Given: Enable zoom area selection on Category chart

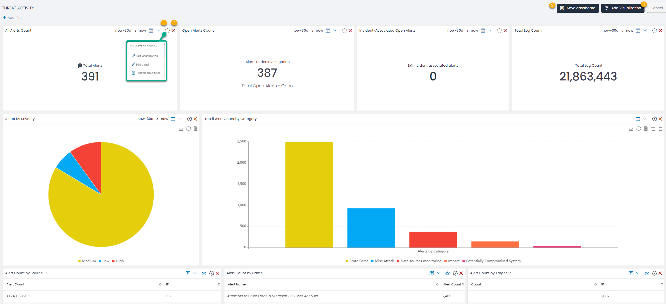Looking at the screenshot, I should (653, 129).
